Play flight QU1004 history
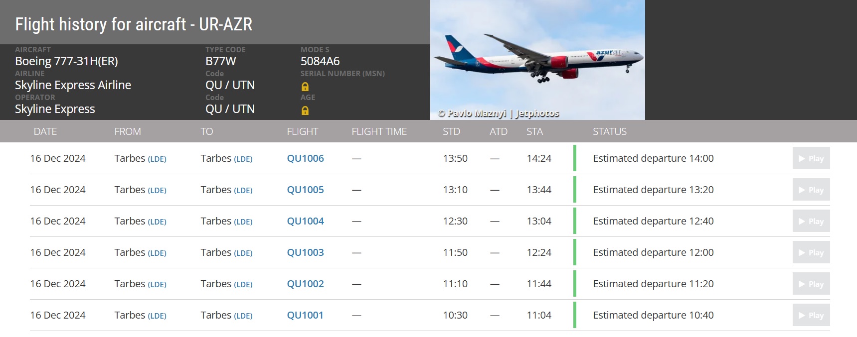The image size is (857, 337). pyautogui.click(x=811, y=222)
